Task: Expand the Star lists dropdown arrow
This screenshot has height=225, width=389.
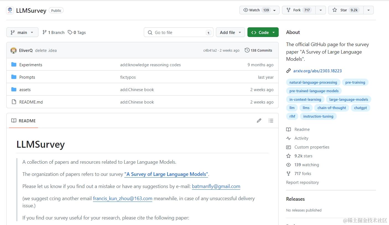Action: (369, 10)
